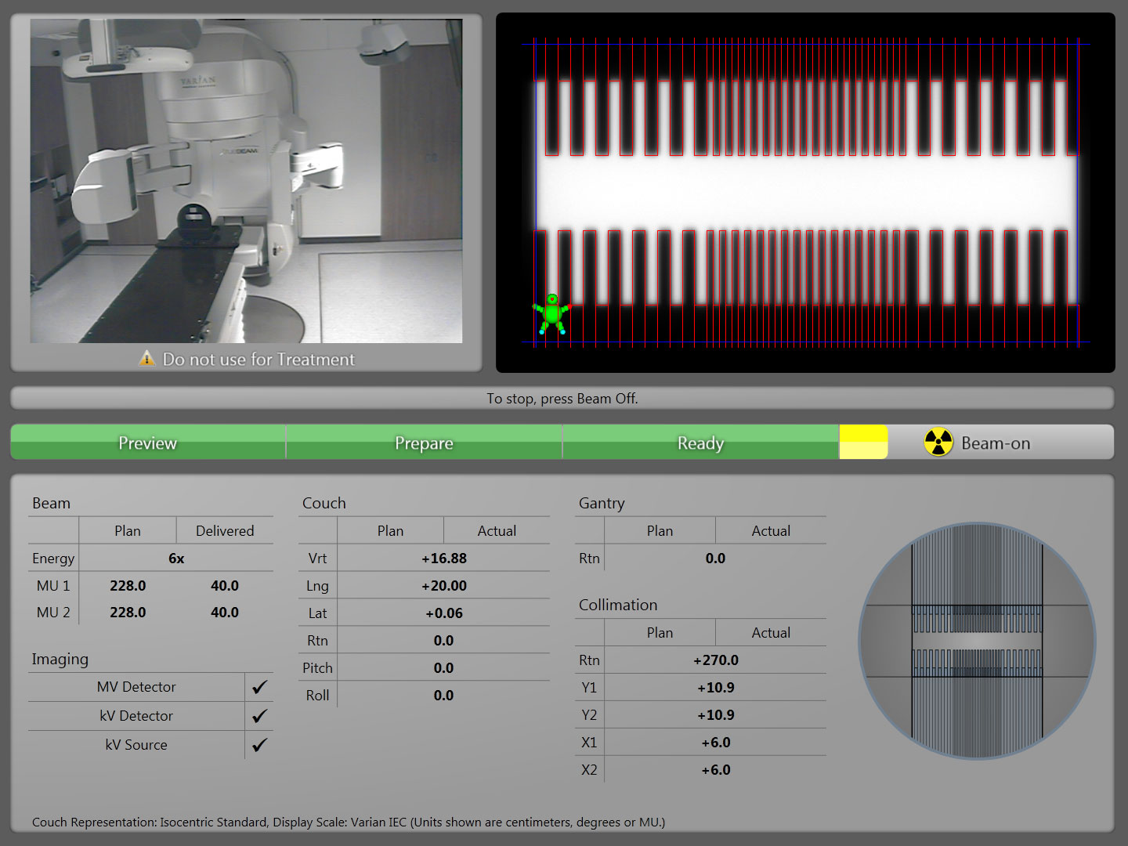Select the Couch Vrt plan value +16.88
The image size is (1128, 846).
click(444, 558)
